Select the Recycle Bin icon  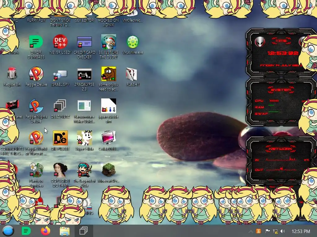click(x=12, y=73)
